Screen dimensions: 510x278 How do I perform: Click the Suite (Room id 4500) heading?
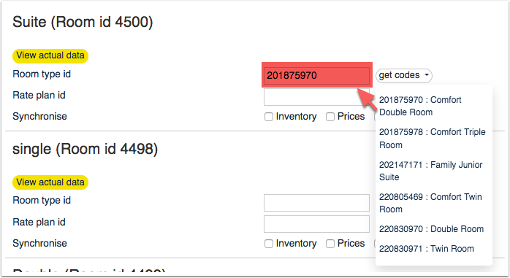pos(83,23)
